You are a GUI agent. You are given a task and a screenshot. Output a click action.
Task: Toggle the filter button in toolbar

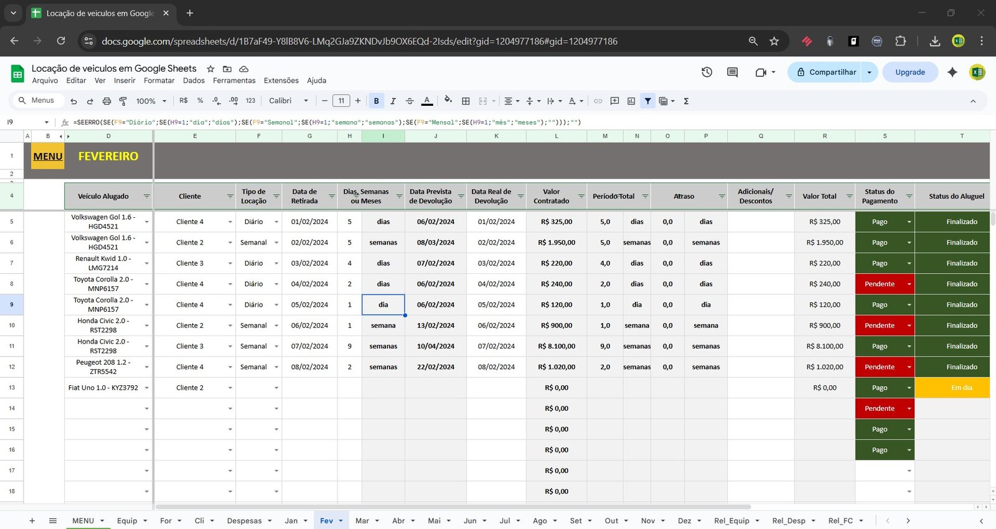coord(648,101)
